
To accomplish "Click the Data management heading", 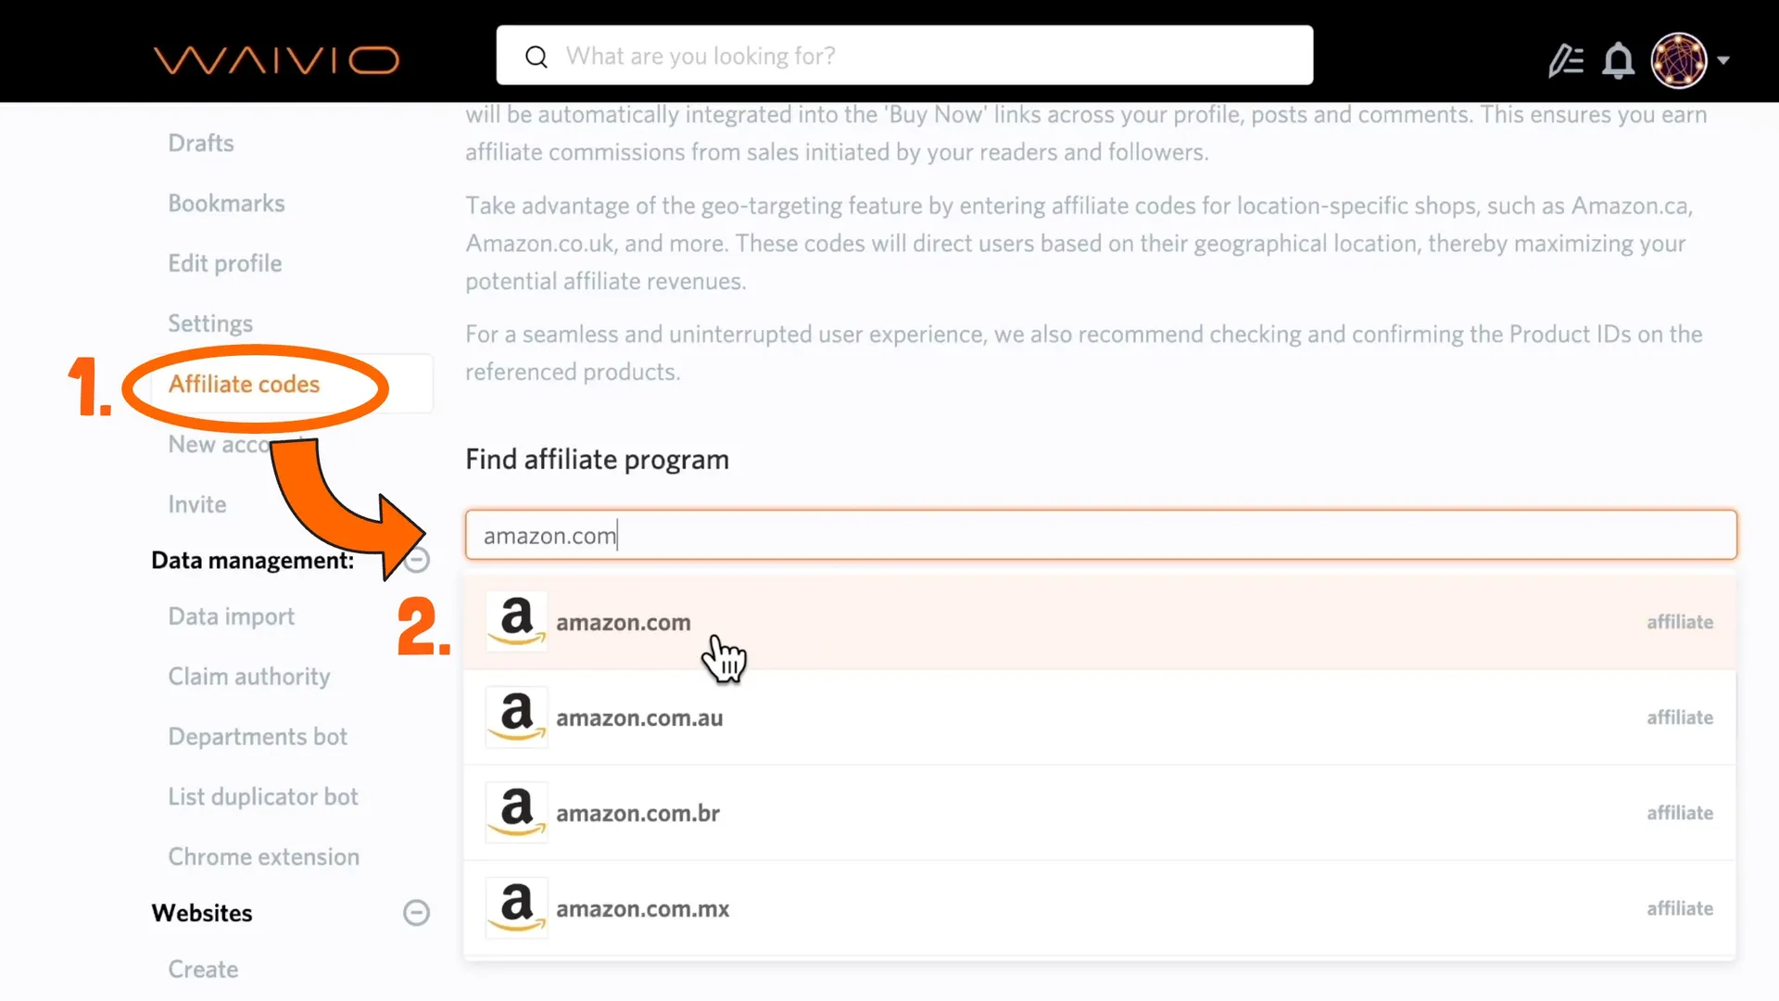I will click(x=252, y=561).
